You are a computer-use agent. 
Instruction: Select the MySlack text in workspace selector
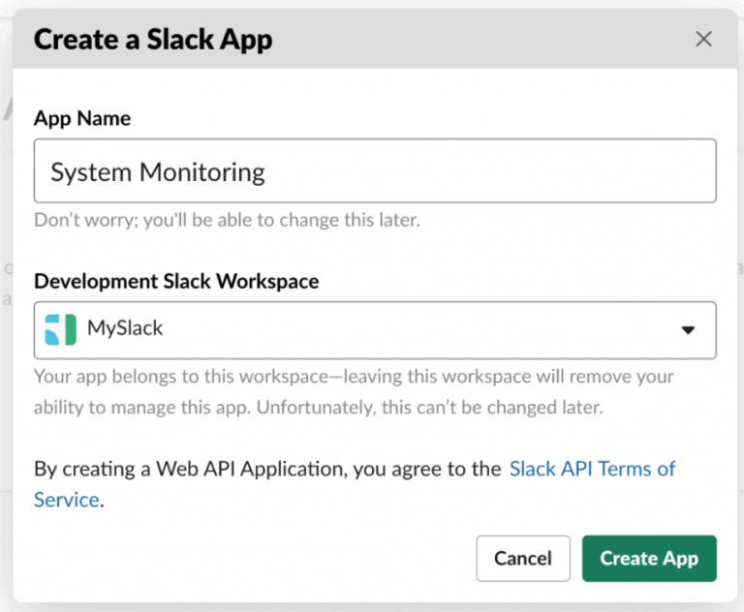[125, 328]
